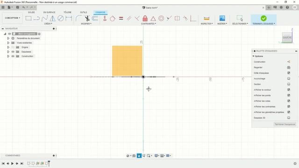Apply the Fix/Unfix lock constraint
Viewport: 299px width, 168px height.
(x=145, y=18)
